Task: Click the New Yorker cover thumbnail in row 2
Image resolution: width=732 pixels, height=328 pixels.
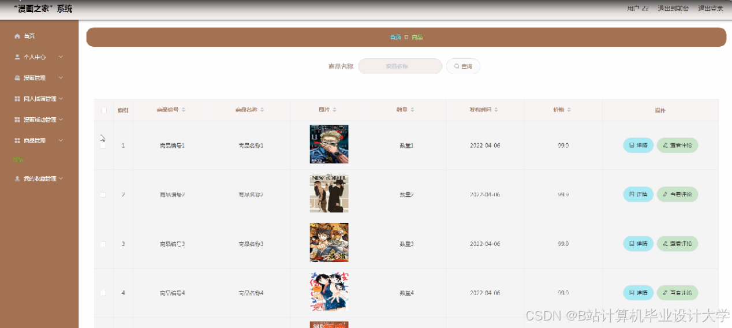Action: 329,193
